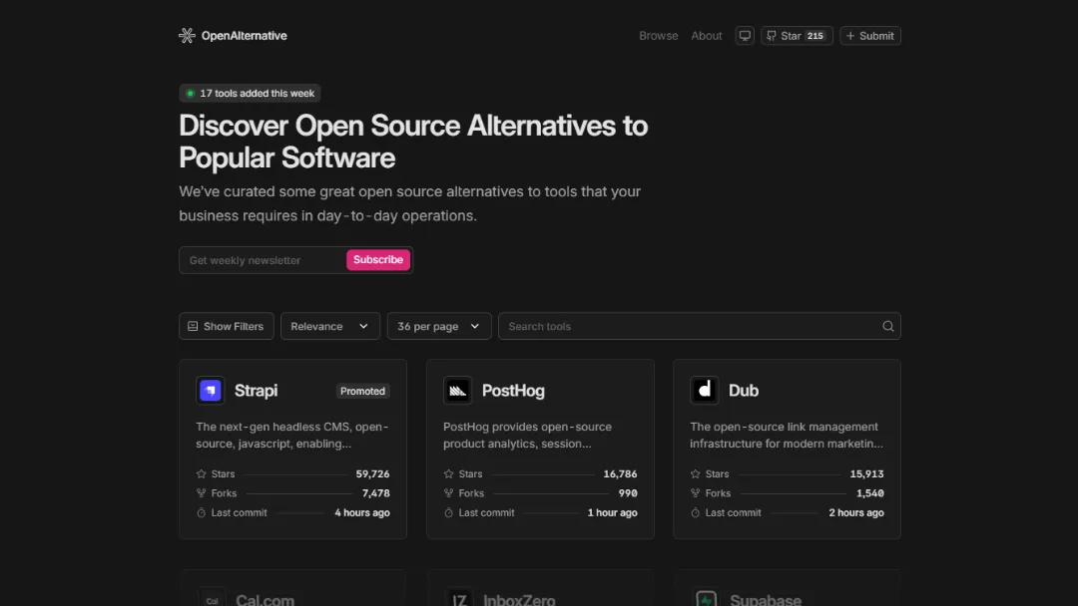Click the Promoted badge on Strapi
This screenshot has width=1078, height=606.
362,391
